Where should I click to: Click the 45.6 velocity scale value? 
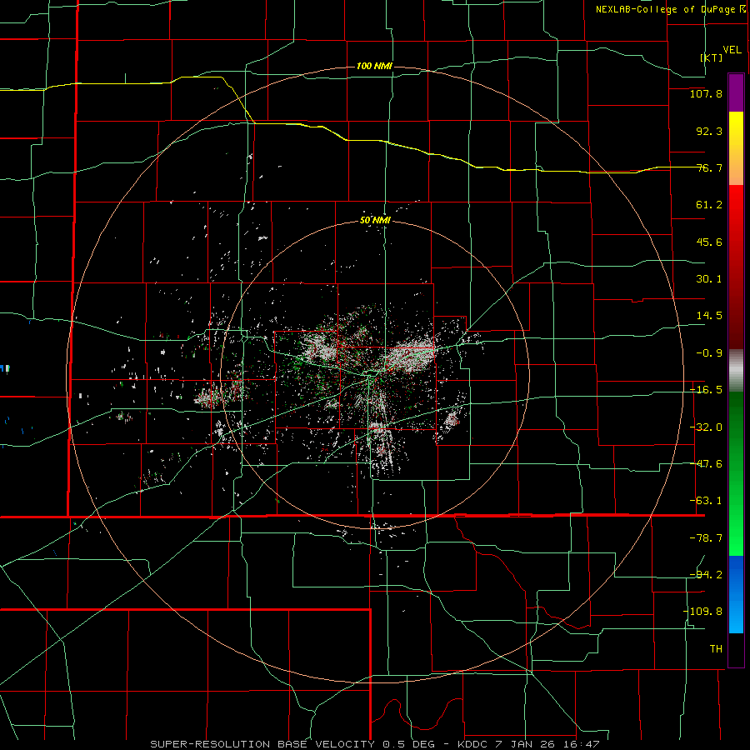[x=709, y=242]
